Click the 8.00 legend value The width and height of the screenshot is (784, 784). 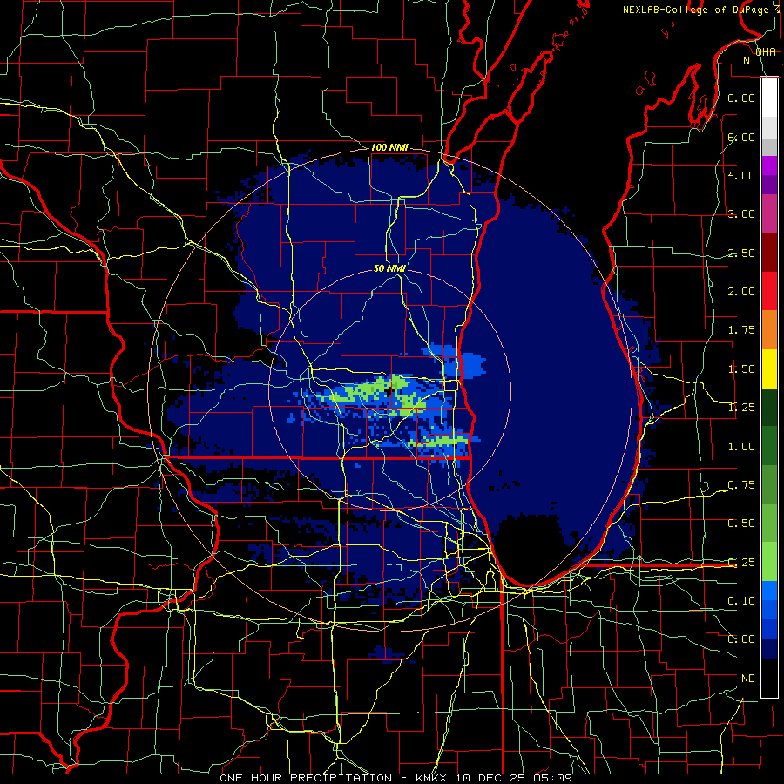point(740,98)
